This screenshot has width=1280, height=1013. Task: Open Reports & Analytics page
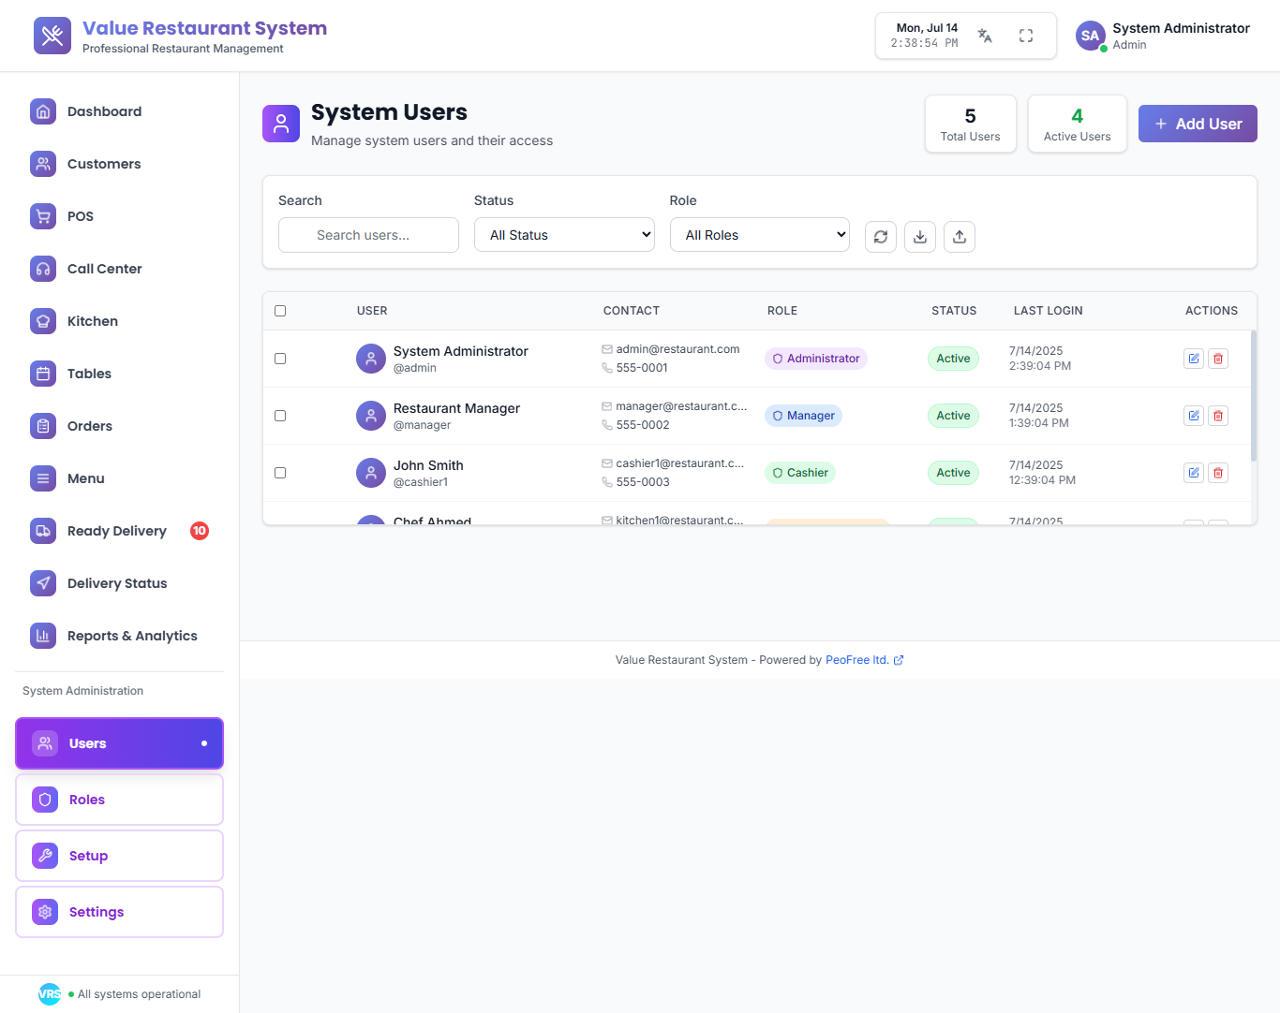click(132, 636)
